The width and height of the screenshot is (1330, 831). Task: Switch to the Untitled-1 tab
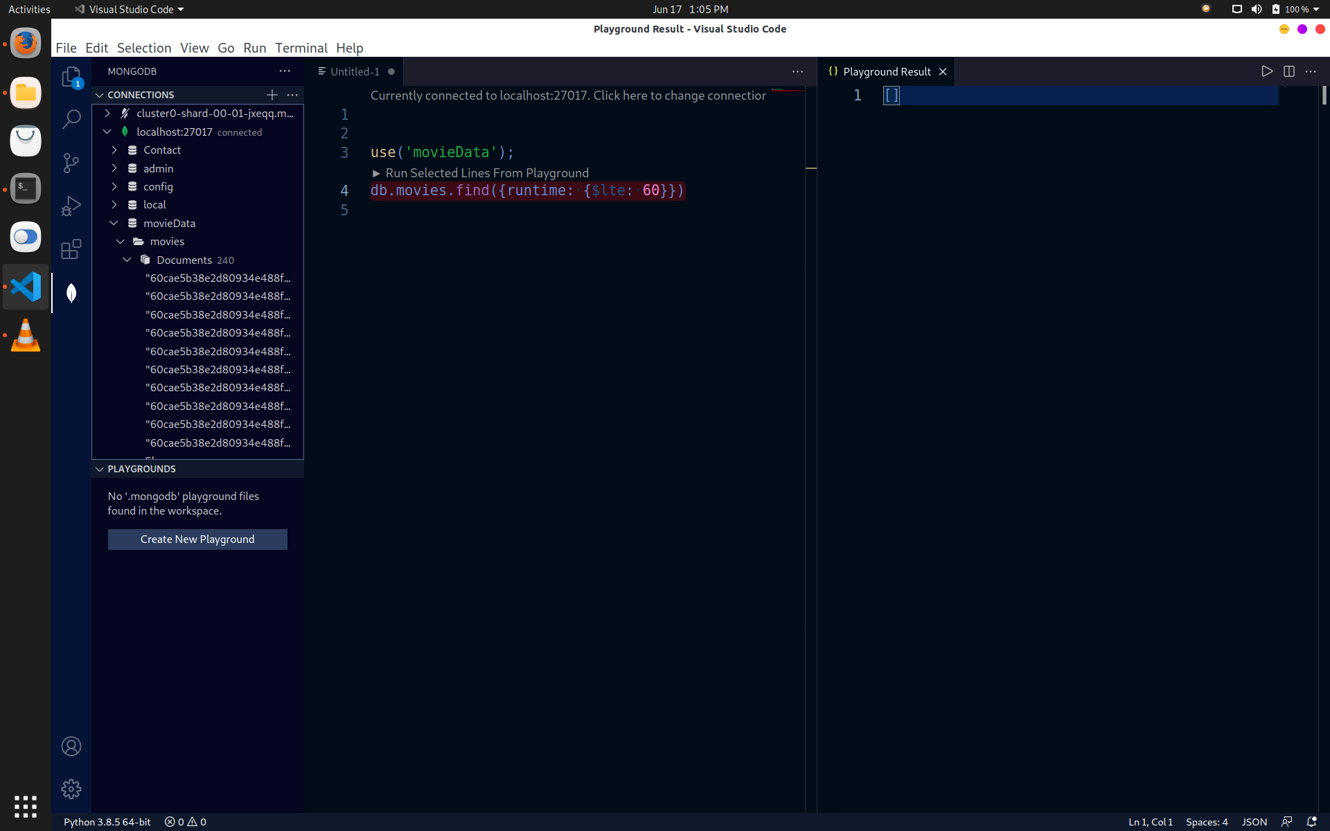point(355,71)
